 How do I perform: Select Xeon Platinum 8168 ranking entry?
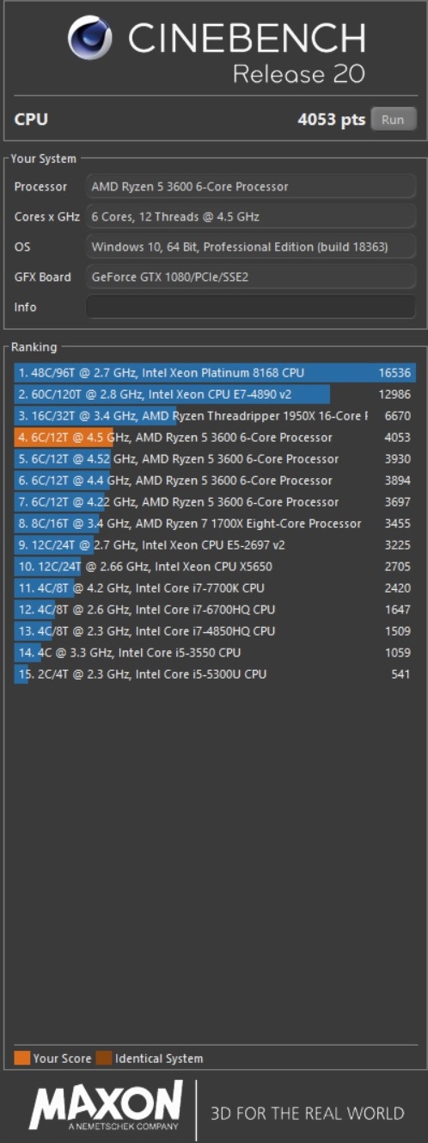tap(215, 373)
